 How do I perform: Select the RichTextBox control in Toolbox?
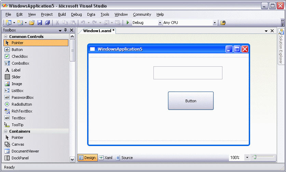click(36, 111)
